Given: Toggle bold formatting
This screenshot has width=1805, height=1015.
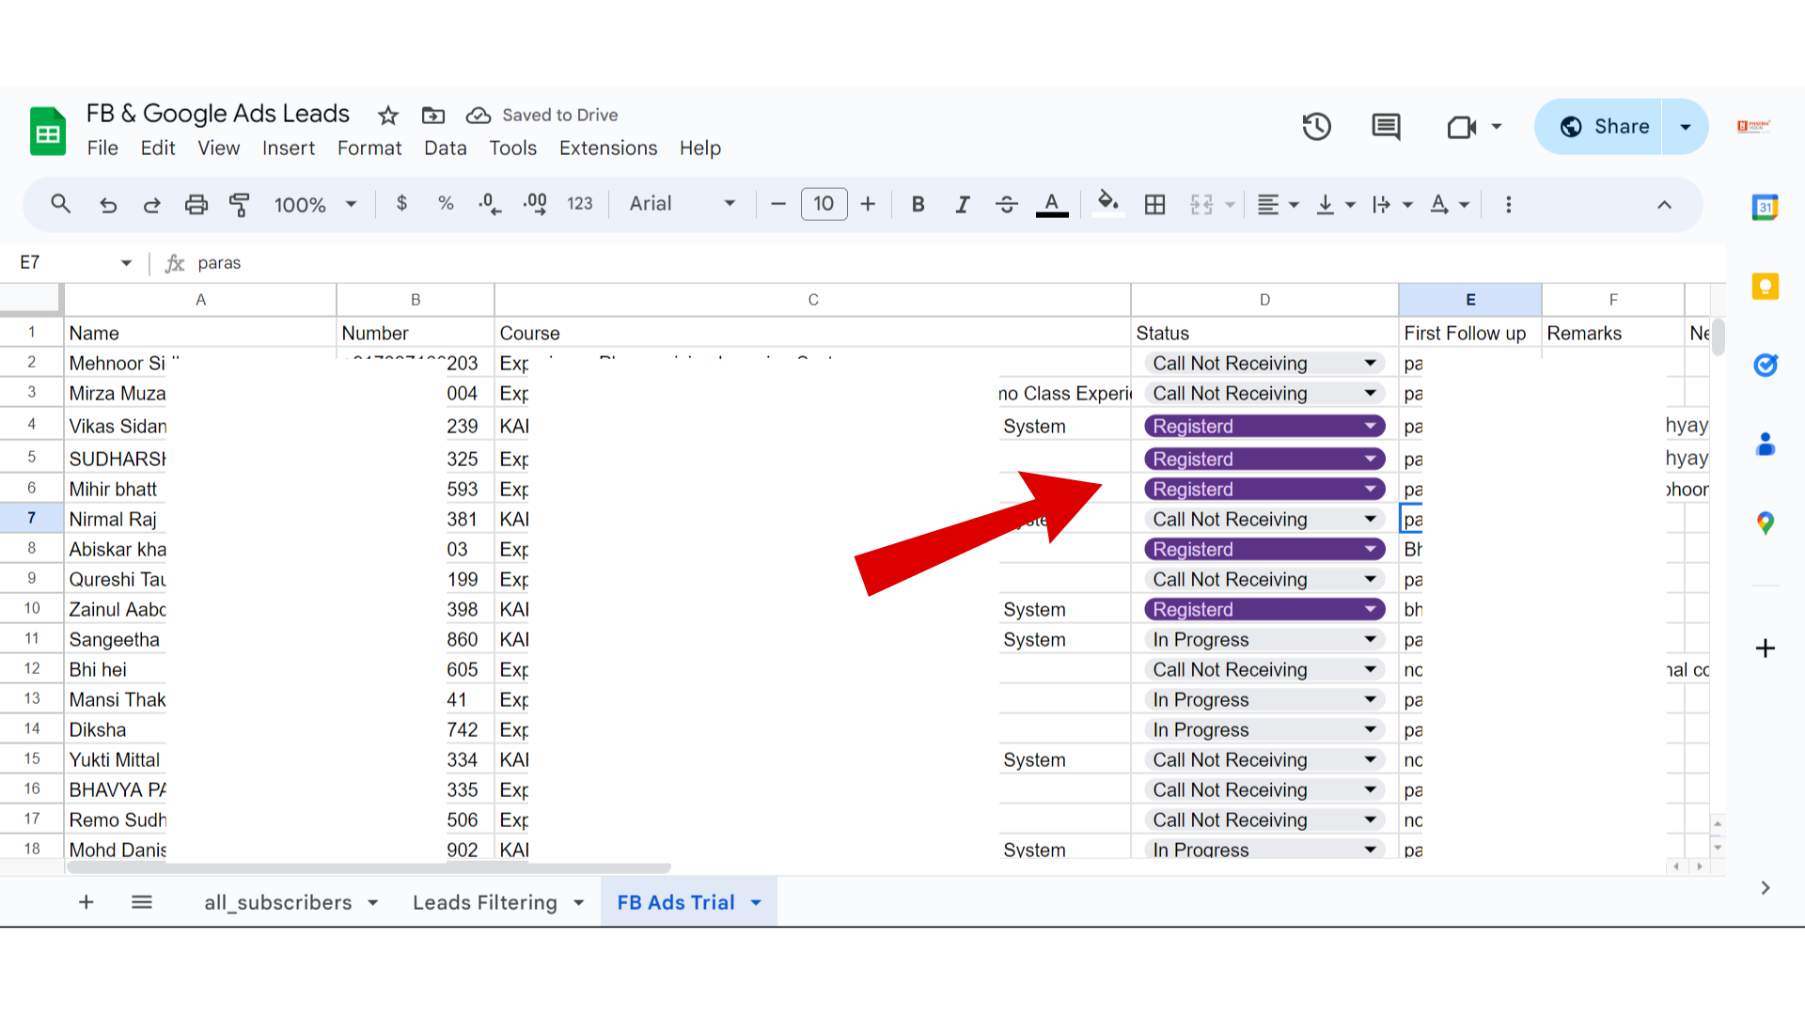Looking at the screenshot, I should pyautogui.click(x=918, y=204).
